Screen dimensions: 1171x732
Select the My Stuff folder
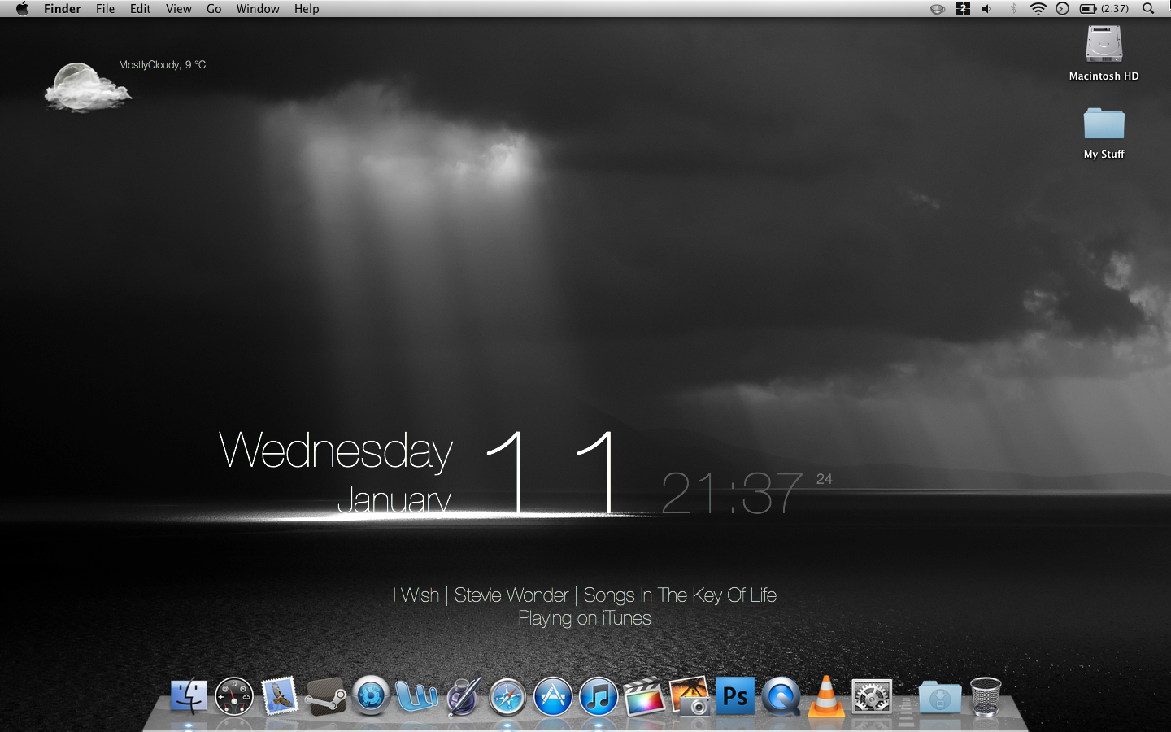[x=1104, y=133]
